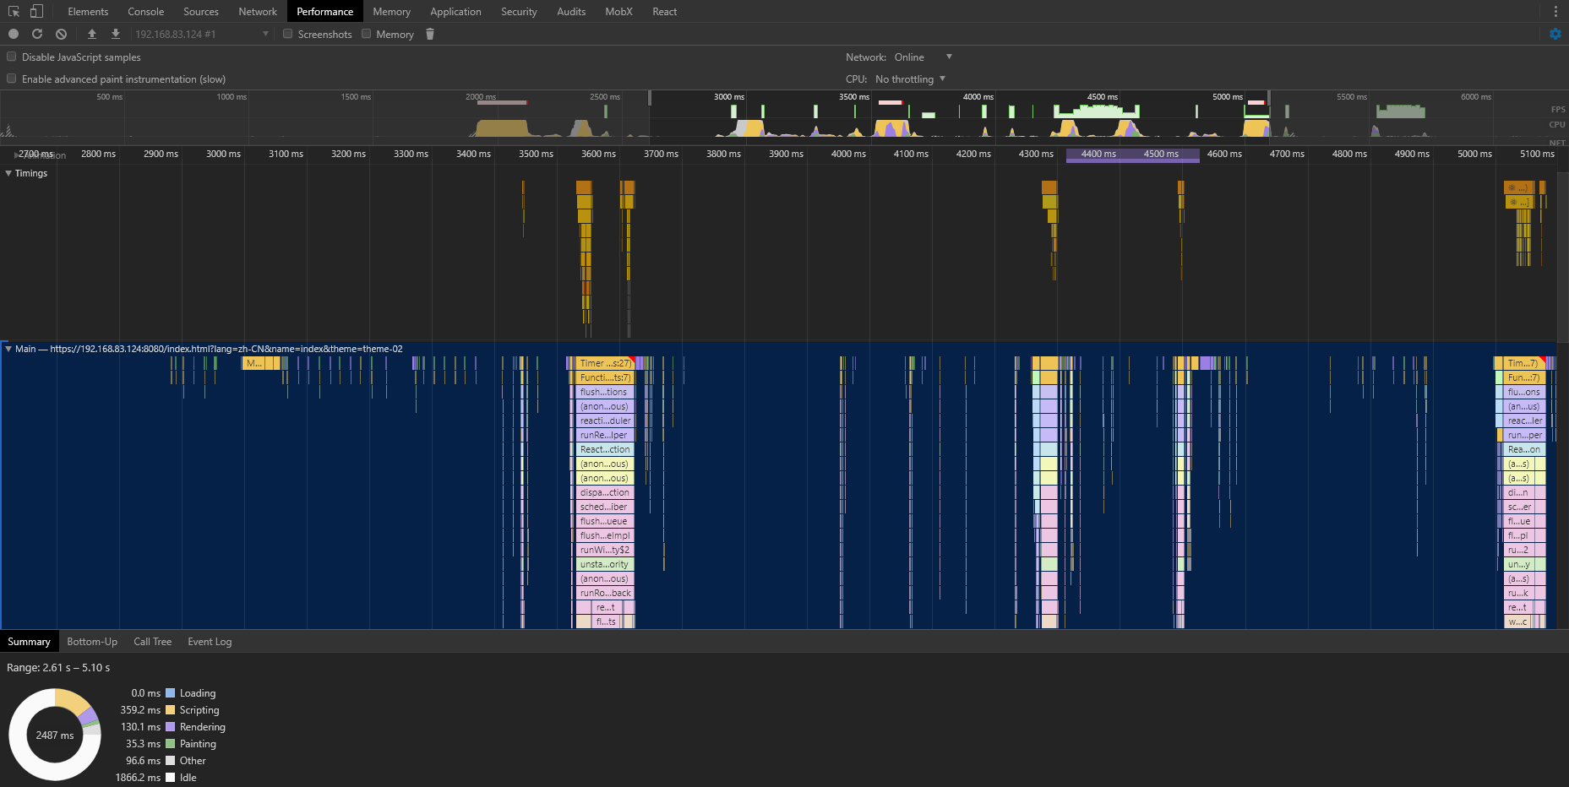This screenshot has height=787, width=1569.
Task: Open the Console panel
Action: coord(145,12)
